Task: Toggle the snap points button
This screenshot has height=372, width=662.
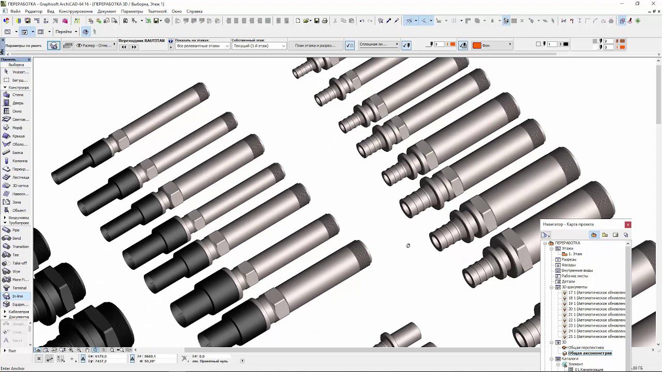Action: pyautogui.click(x=424, y=21)
